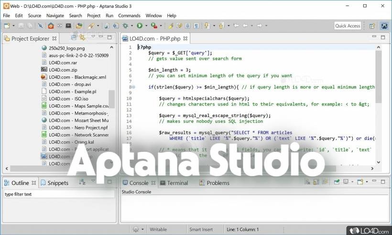Click the status bar gear icon
Image resolution: width=392 pixels, height=235 pixels.
pyautogui.click(x=136, y=229)
